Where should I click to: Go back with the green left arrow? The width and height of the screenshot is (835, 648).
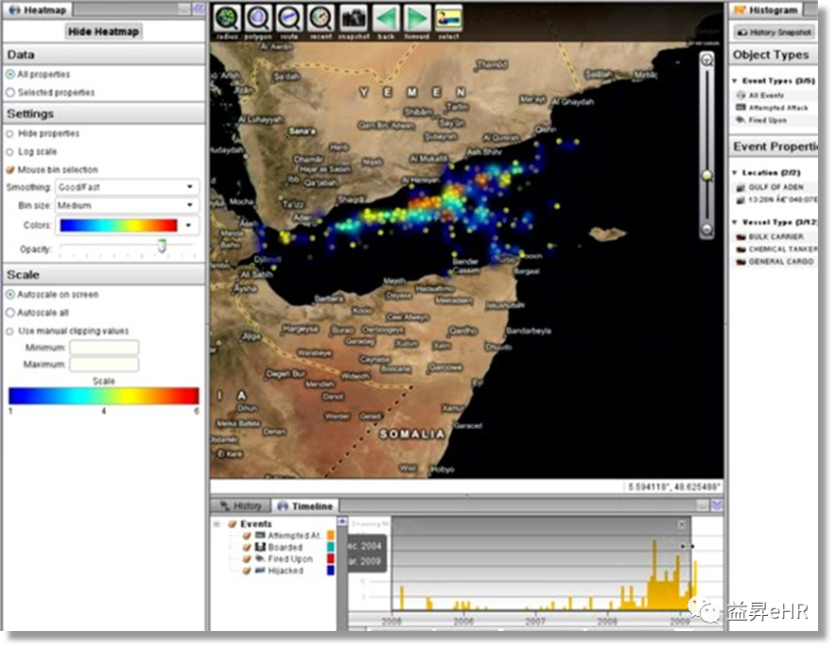click(385, 19)
